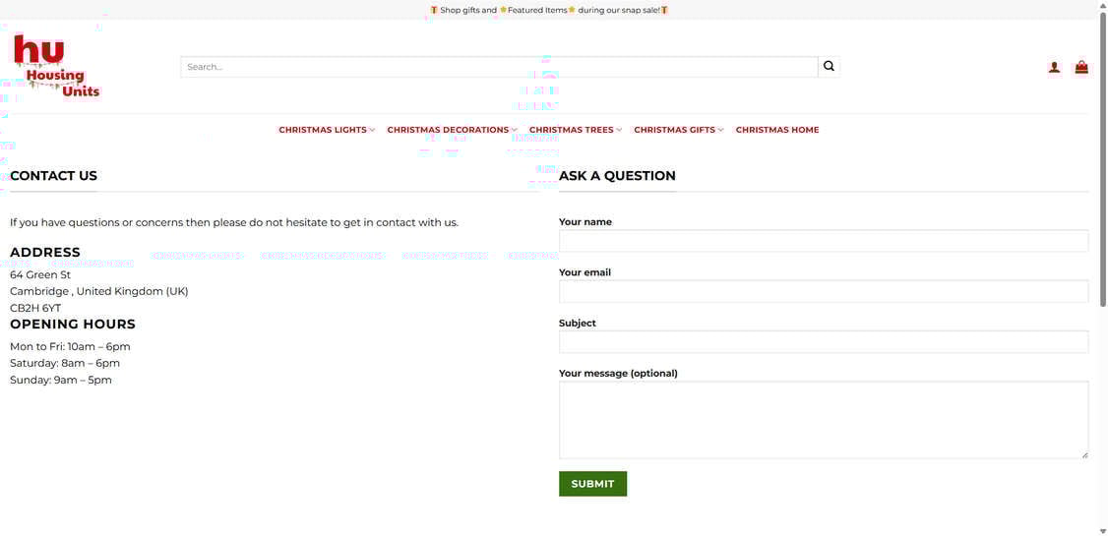Click the Ask a Question heading

[x=617, y=176]
